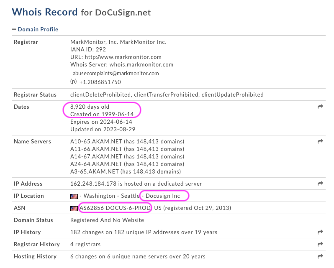Click '6 changes on 6 unique name servers' text
Screen dimensions: 334x268
[119, 256]
